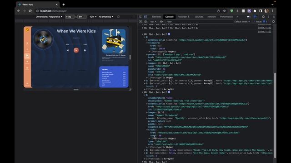Switch to the Sources tab
The height and width of the screenshot is (163, 291).
pyautogui.click(x=199, y=17)
